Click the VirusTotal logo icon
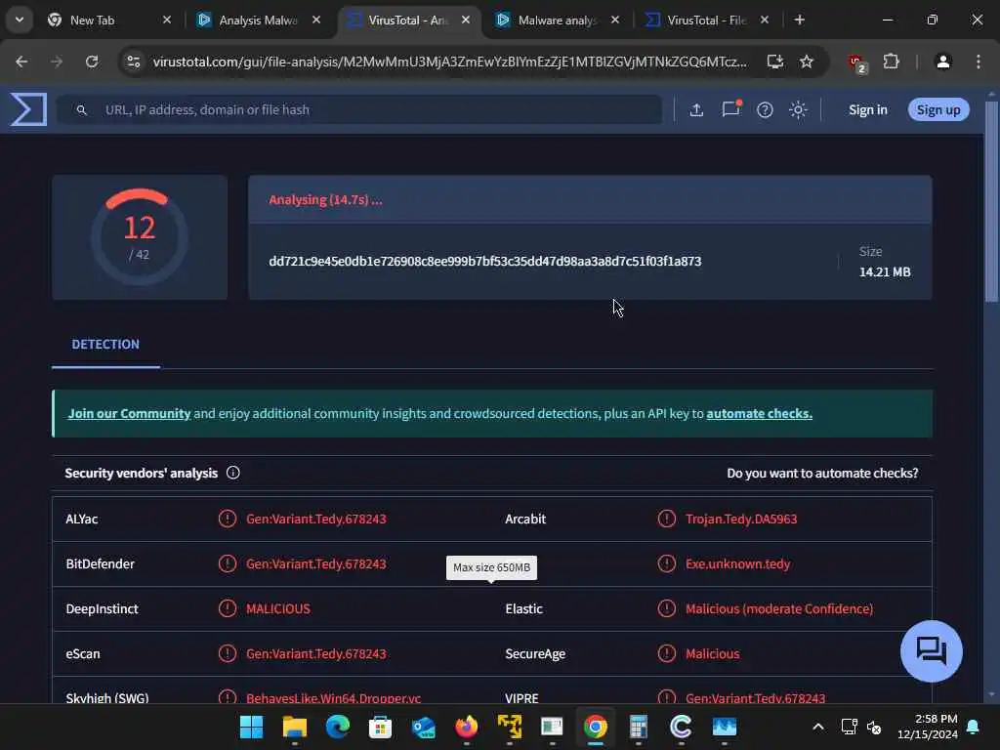Screen dimensions: 1000x750 click(28, 109)
